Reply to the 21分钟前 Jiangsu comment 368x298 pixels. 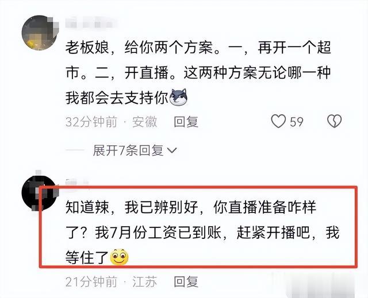click(x=186, y=281)
